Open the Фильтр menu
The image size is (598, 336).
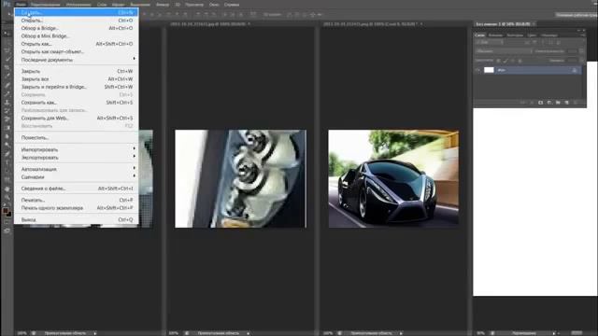[163, 5]
